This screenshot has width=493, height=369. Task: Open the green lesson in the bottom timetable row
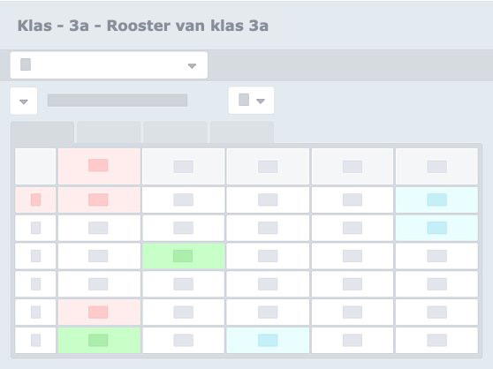99,341
